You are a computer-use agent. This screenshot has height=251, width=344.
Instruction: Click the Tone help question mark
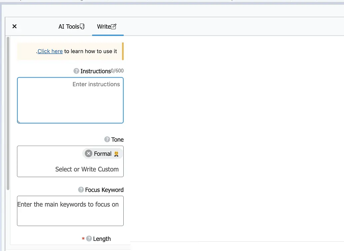(107, 139)
